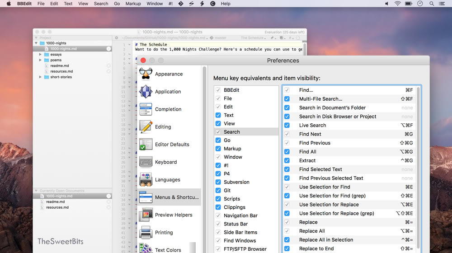This screenshot has height=253, width=452.
Task: Click the master branch git icon
Action: pyautogui.click(x=212, y=38)
